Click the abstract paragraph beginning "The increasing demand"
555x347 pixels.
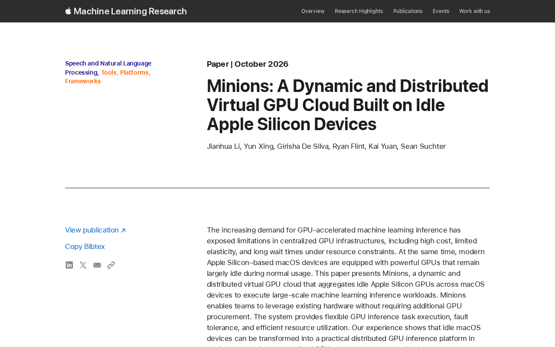tap(346, 286)
